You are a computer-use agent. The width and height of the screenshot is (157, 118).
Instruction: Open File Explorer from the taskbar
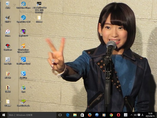pyautogui.click(x=75, y=115)
